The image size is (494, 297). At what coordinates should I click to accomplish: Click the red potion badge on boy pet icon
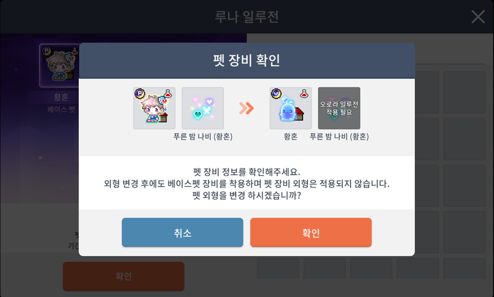point(168,93)
